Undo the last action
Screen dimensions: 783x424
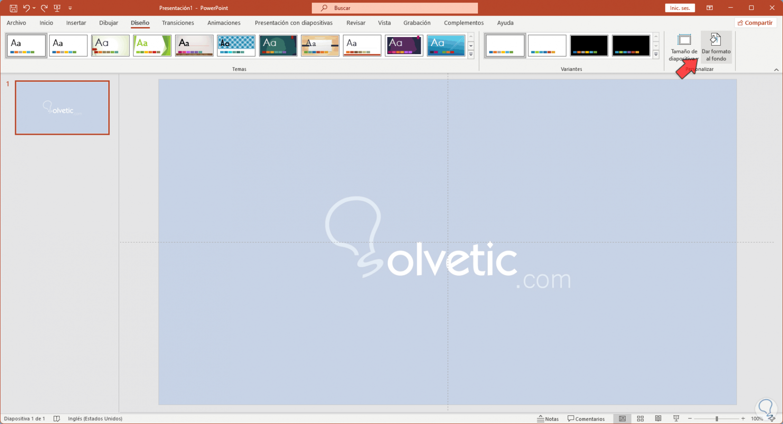[x=26, y=8]
